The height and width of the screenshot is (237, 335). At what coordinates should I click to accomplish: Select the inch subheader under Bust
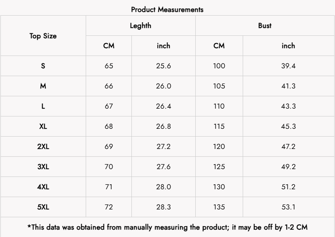click(x=288, y=46)
